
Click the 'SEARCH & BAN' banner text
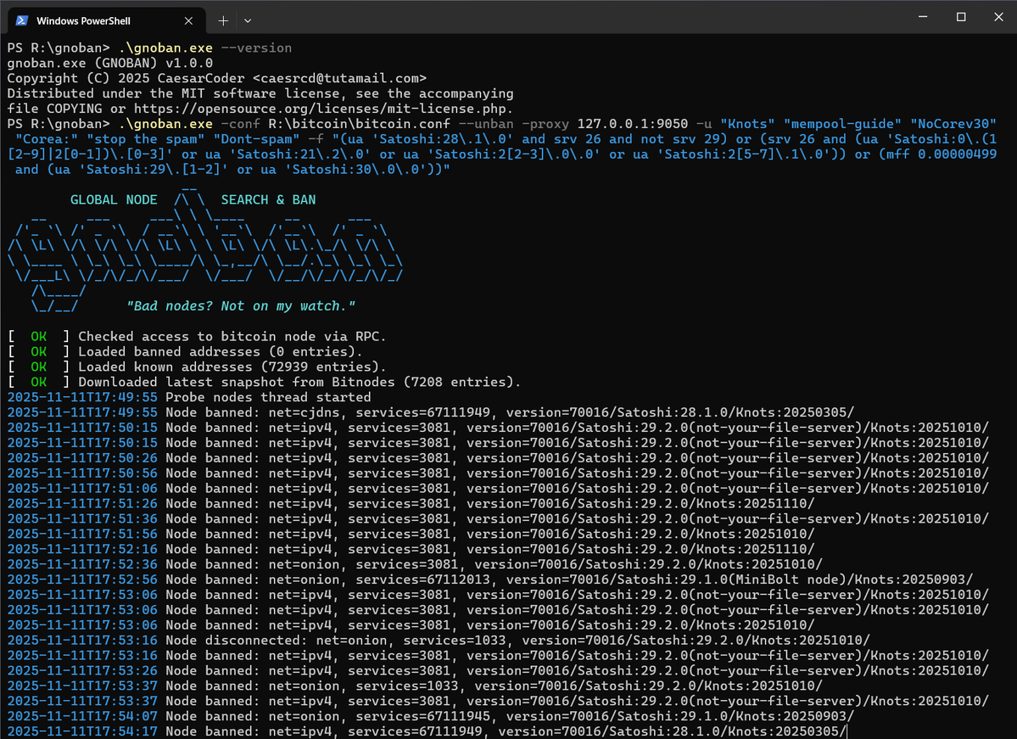(x=269, y=200)
